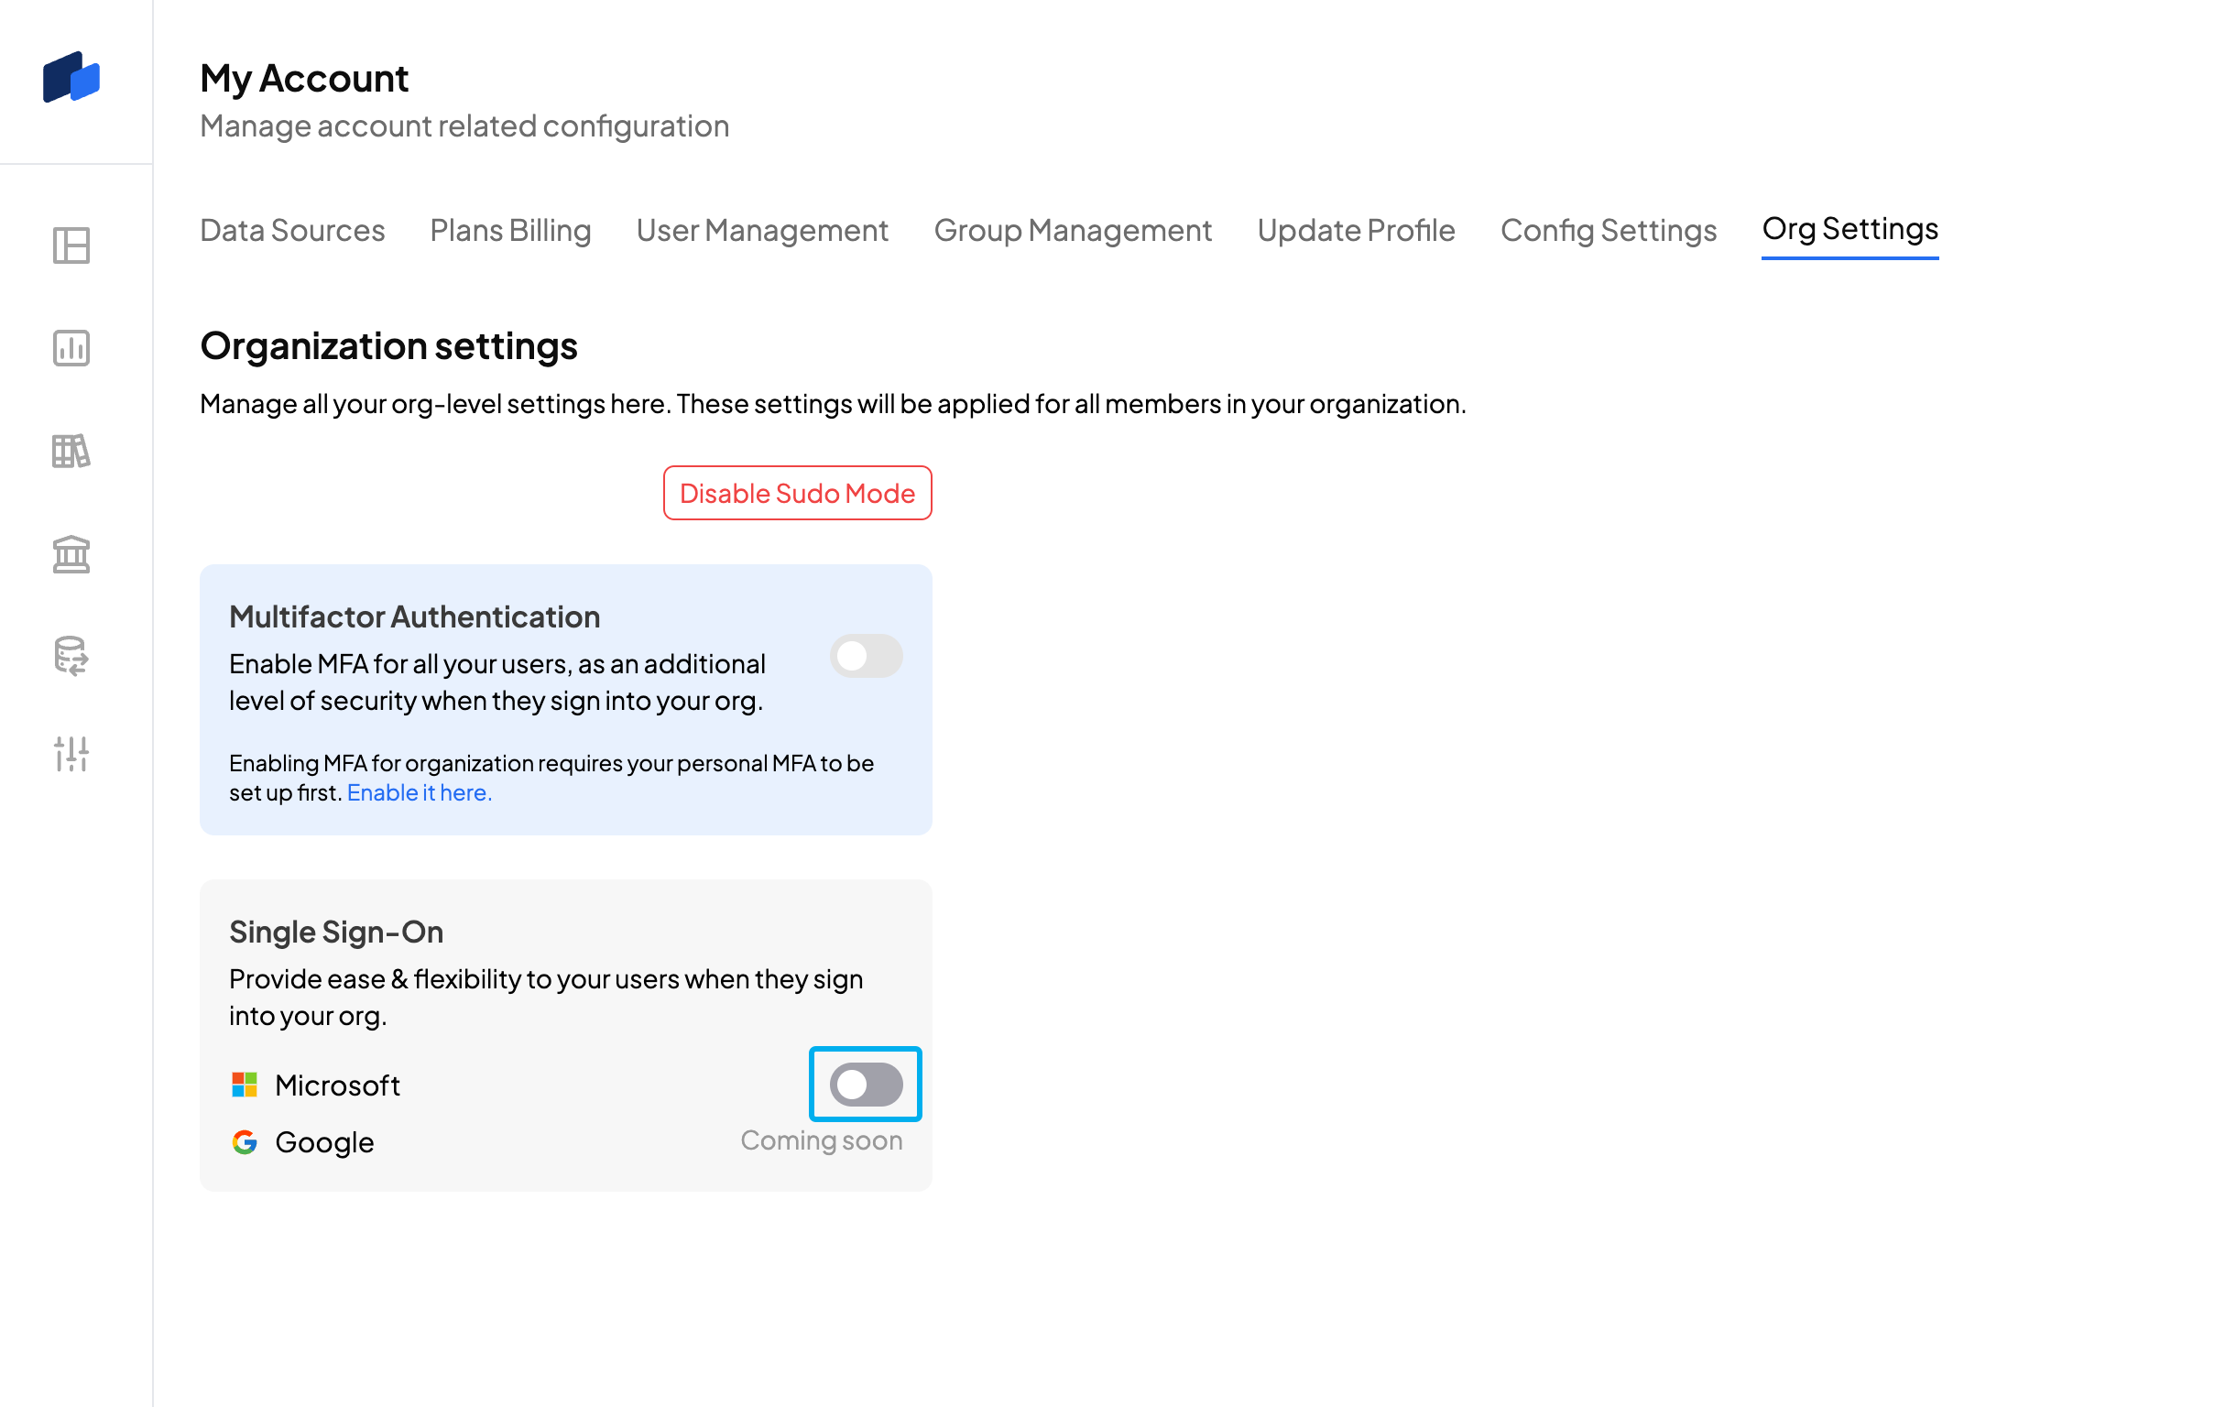Image resolution: width=2215 pixels, height=1407 pixels.
Task: Open the library books sidebar icon
Action: [71, 452]
